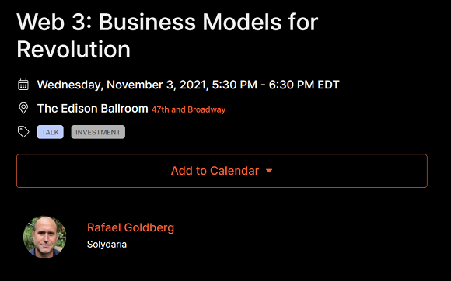Image resolution: width=451 pixels, height=281 pixels.
Task: Click the word Calendar in the orange button label
Action: click(x=234, y=171)
